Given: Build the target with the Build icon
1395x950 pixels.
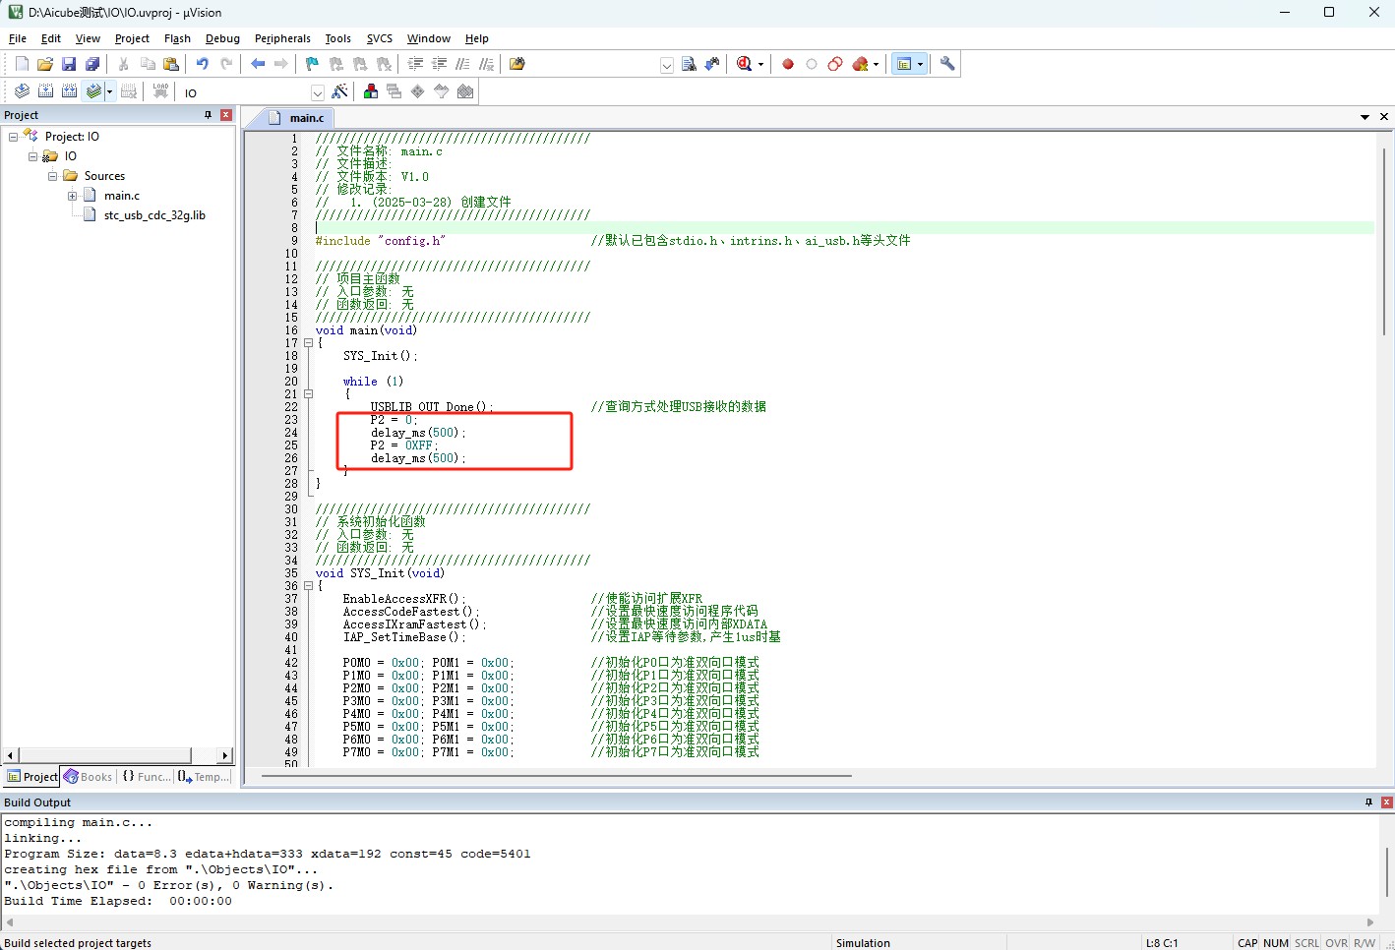Looking at the screenshot, I should [x=45, y=91].
